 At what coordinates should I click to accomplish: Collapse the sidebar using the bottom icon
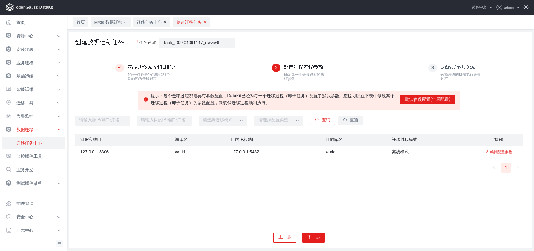pos(59,243)
